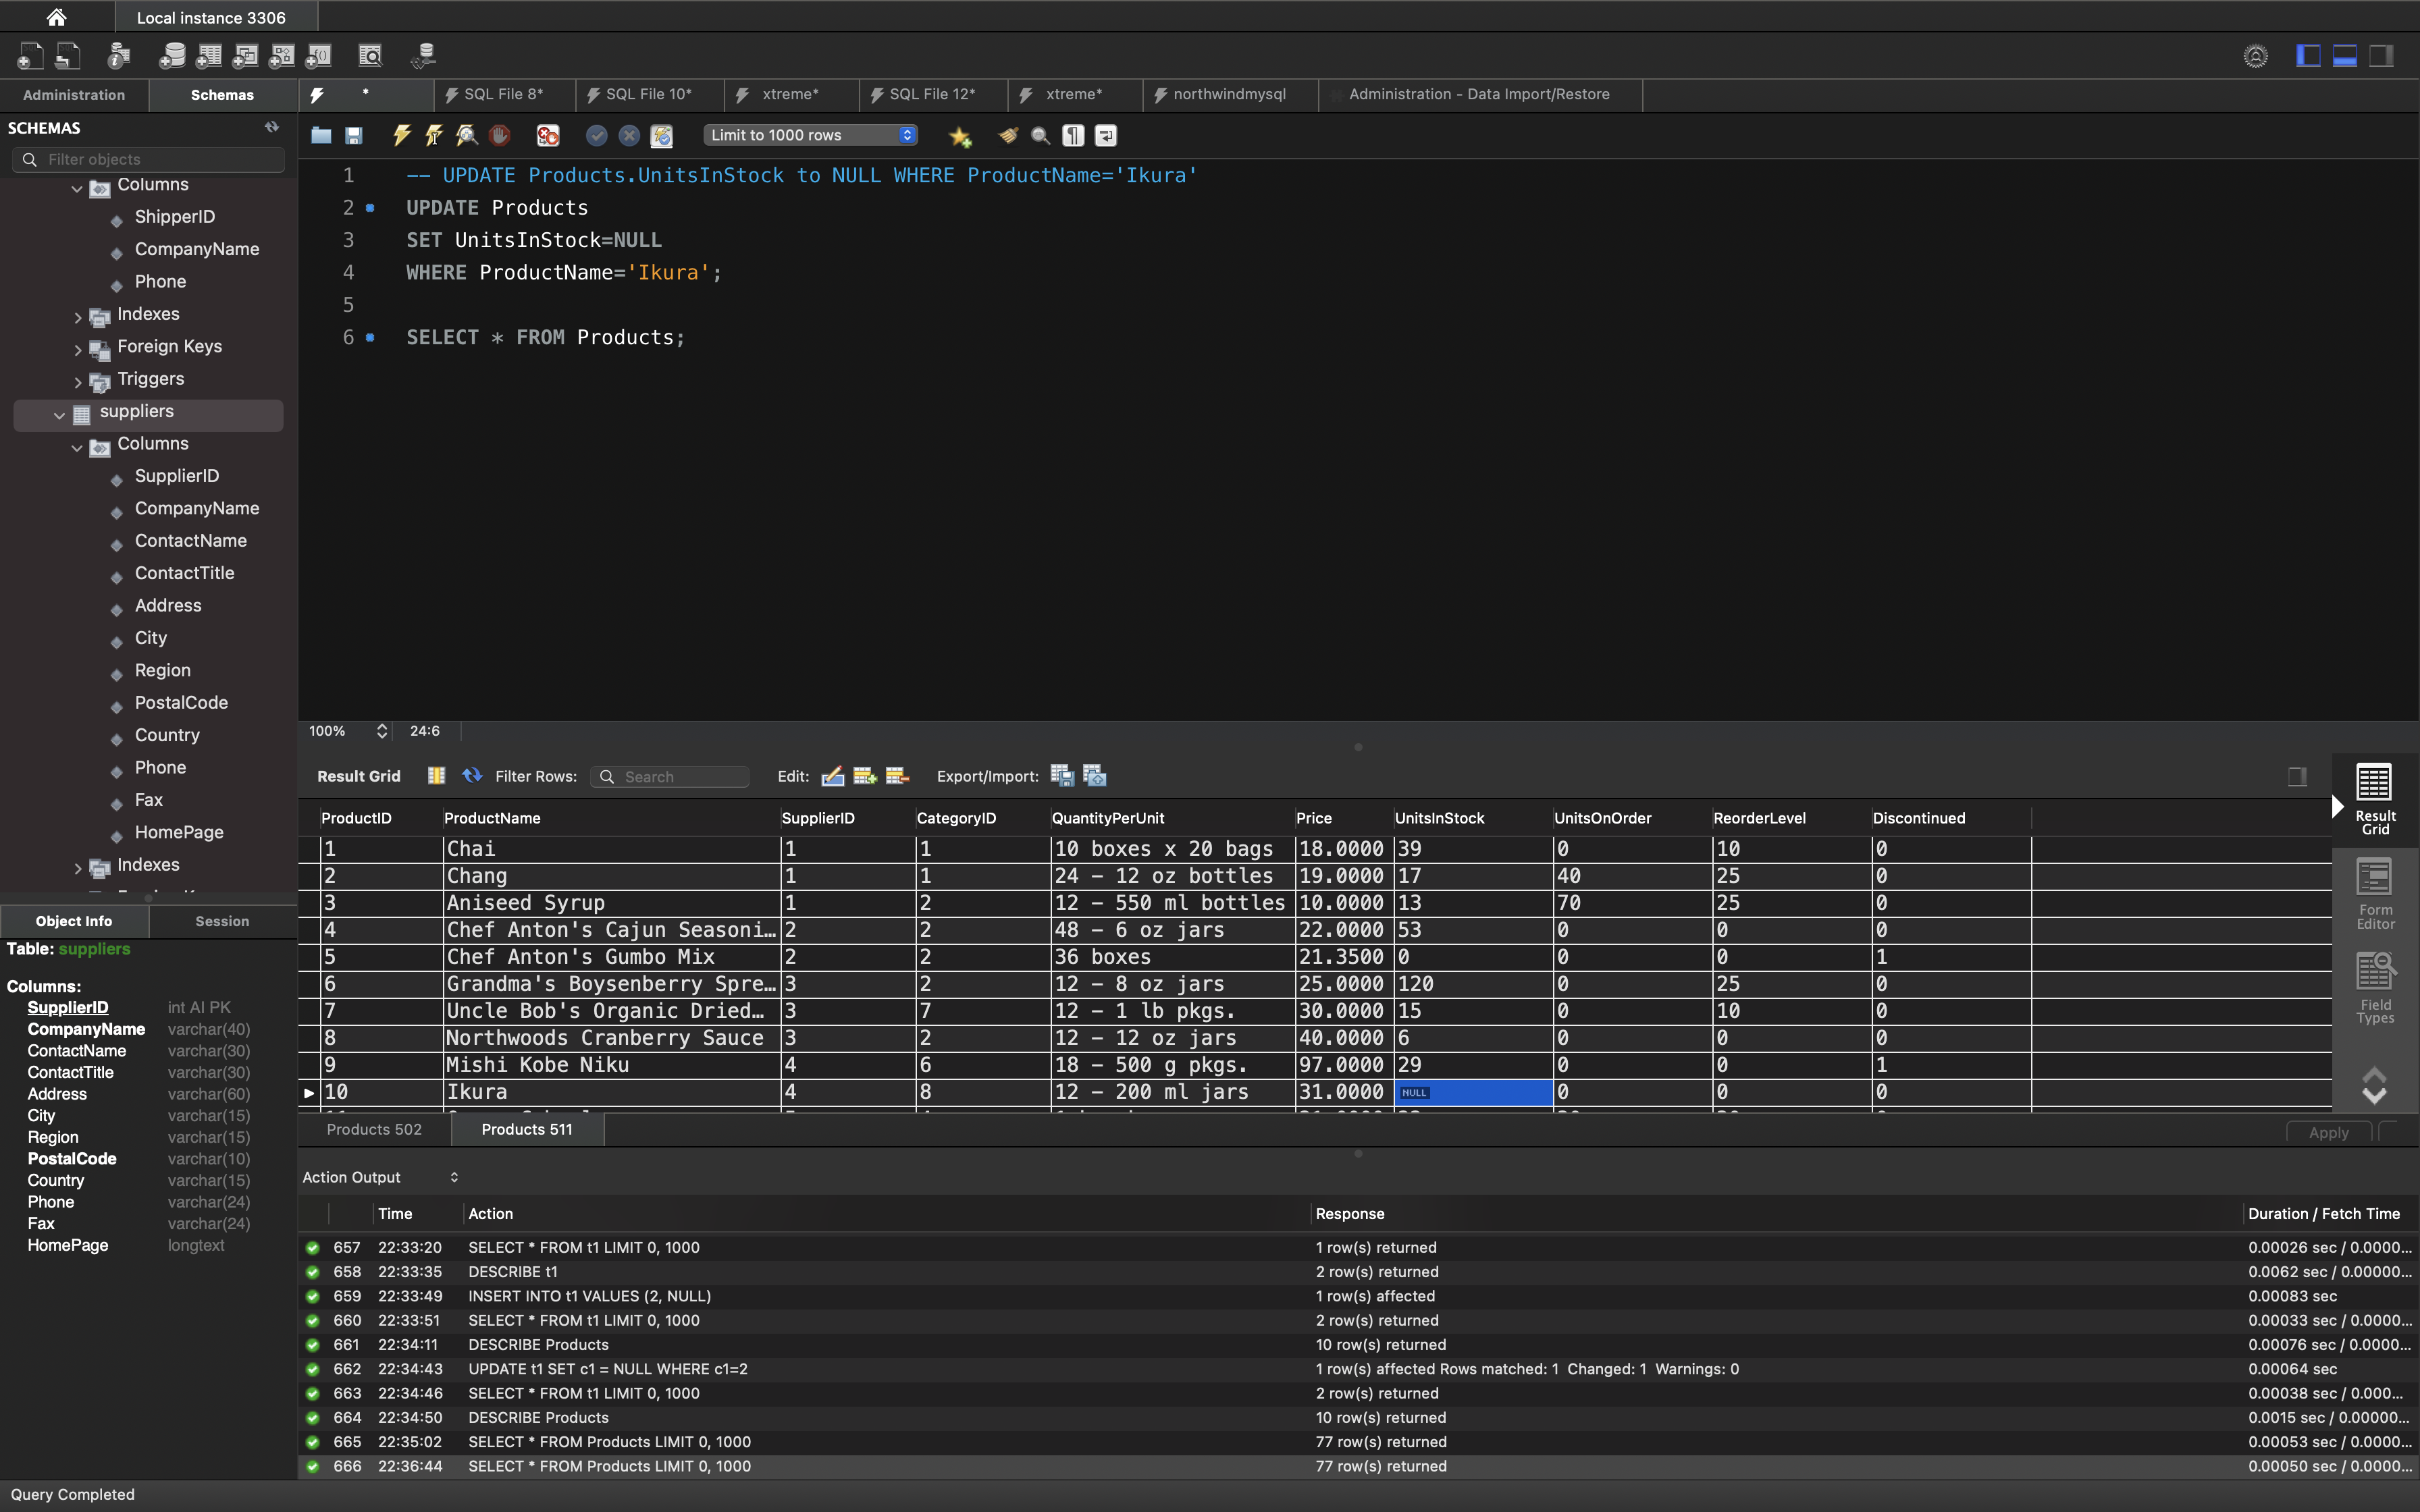Toggle the word wrap button
This screenshot has height=1512, width=2420.
tap(1106, 135)
